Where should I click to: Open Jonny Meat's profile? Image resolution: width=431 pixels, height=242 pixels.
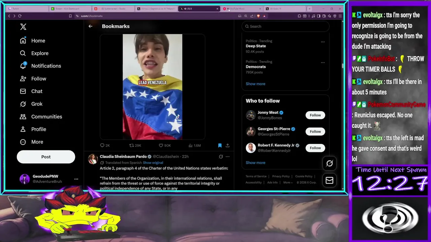pyautogui.click(x=268, y=113)
